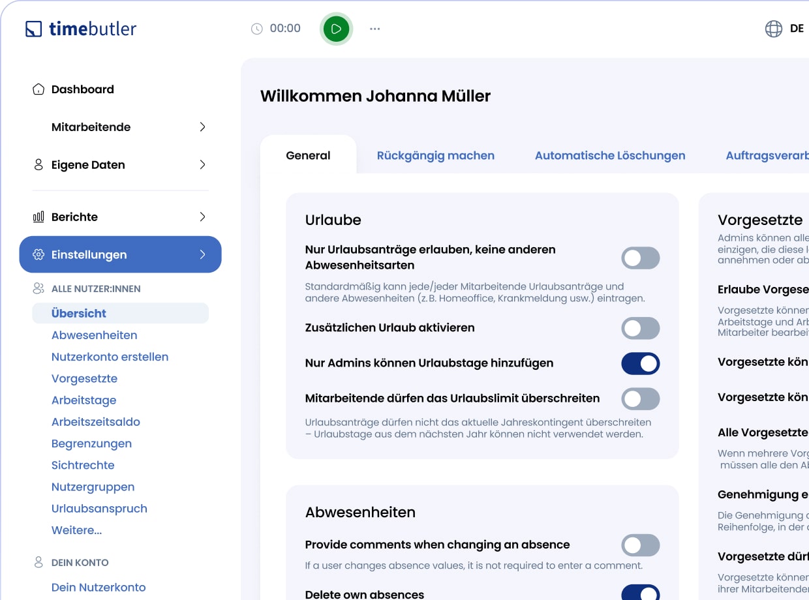Click the Berichte bar chart icon
Image resolution: width=809 pixels, height=600 pixels.
click(x=38, y=217)
